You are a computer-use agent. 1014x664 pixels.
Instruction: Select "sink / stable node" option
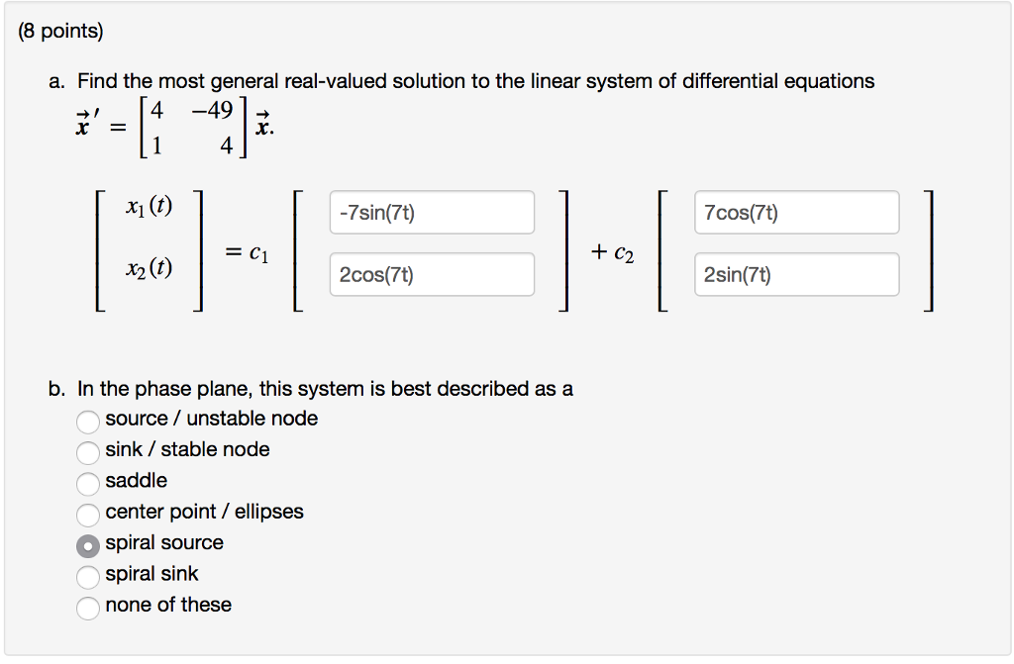tap(87, 450)
